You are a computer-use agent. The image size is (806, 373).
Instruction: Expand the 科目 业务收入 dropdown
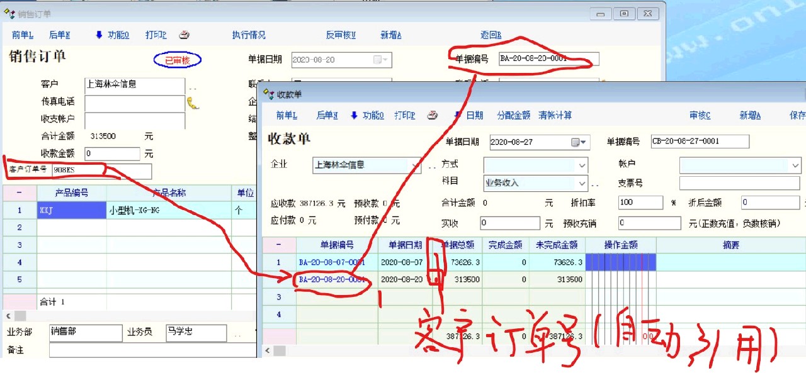click(x=581, y=183)
